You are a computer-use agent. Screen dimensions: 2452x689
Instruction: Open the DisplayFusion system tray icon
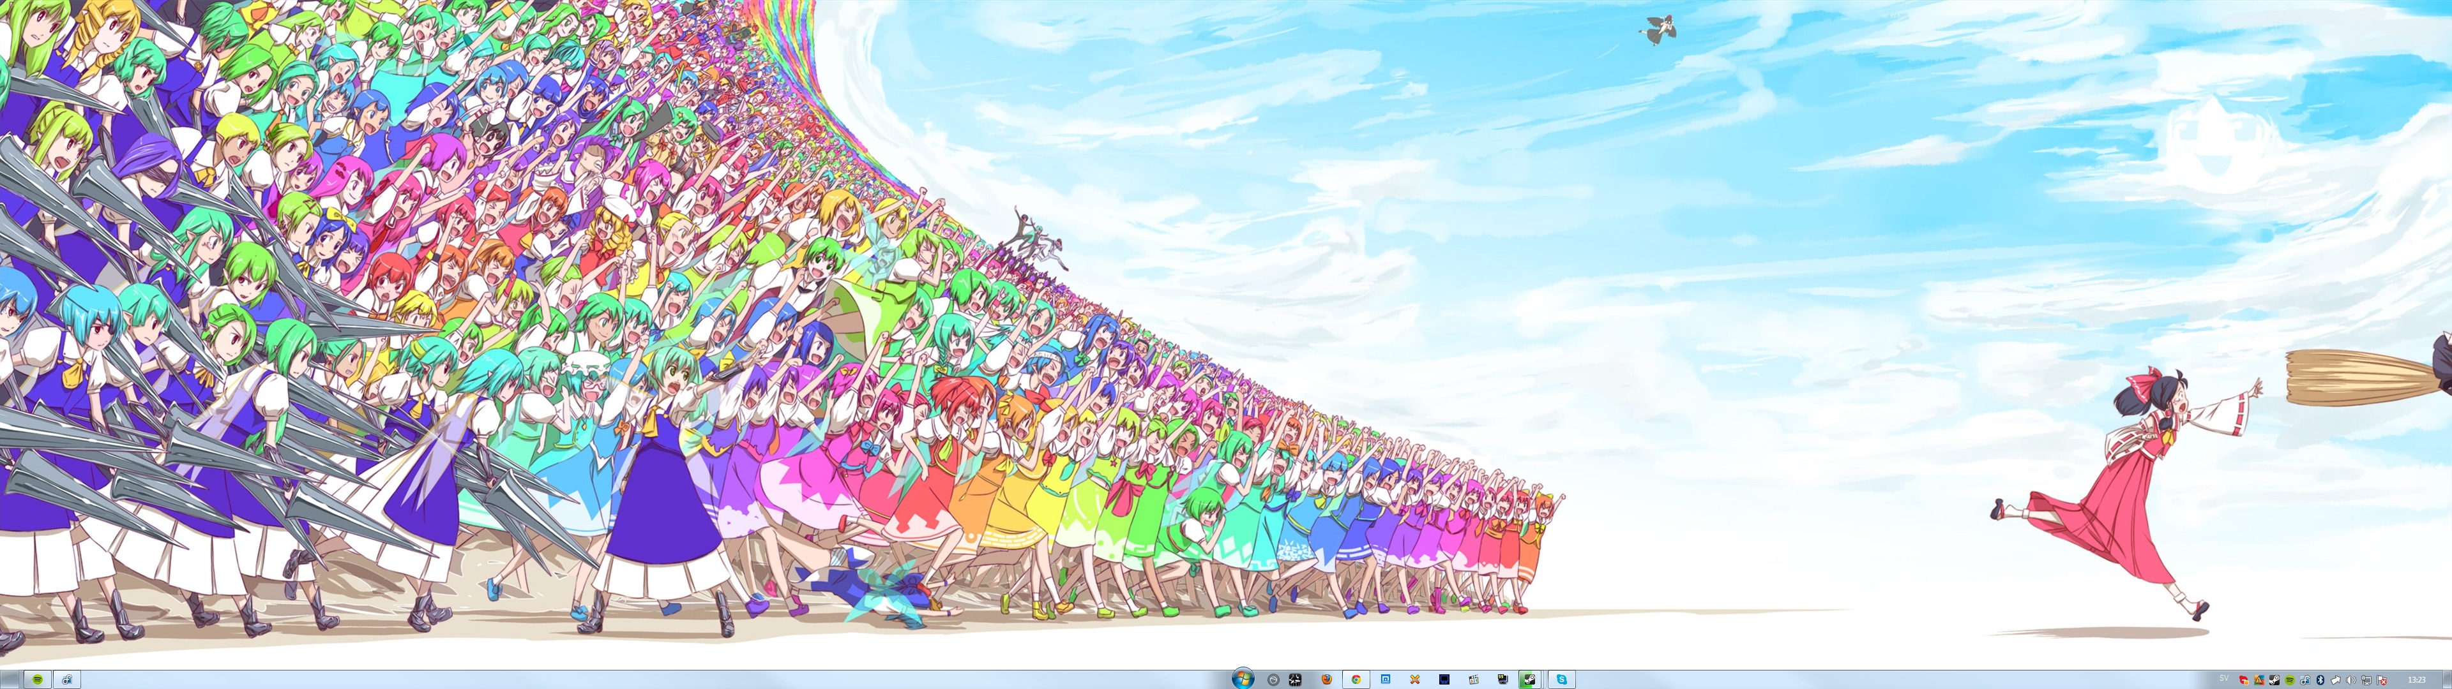pyautogui.click(x=2305, y=679)
